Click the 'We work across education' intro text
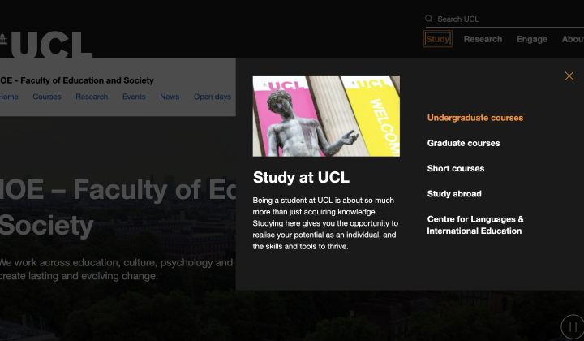The width and height of the screenshot is (584, 341). [116, 269]
